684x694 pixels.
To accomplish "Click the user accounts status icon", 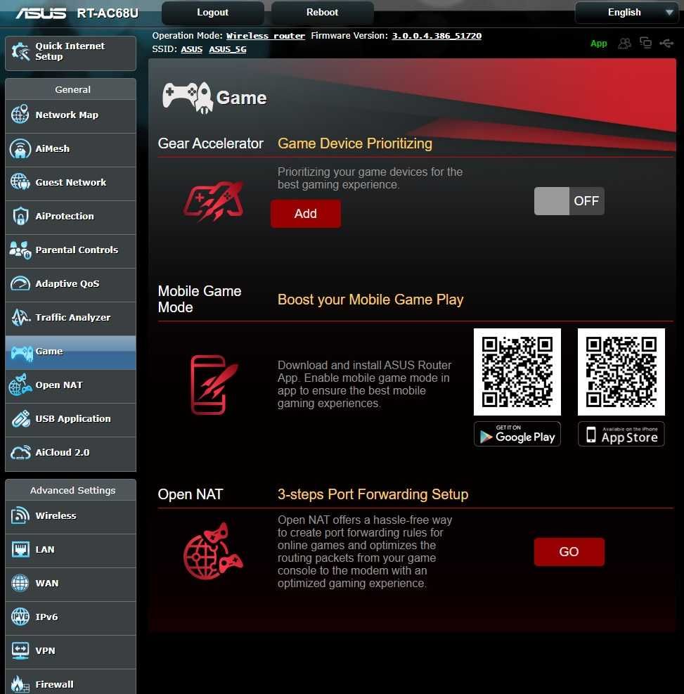I will coord(624,43).
